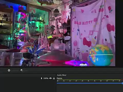Screen dimensions: 123x92
Task: Click the 100% value in the source row
Action: pyautogui.click(x=46, y=78)
